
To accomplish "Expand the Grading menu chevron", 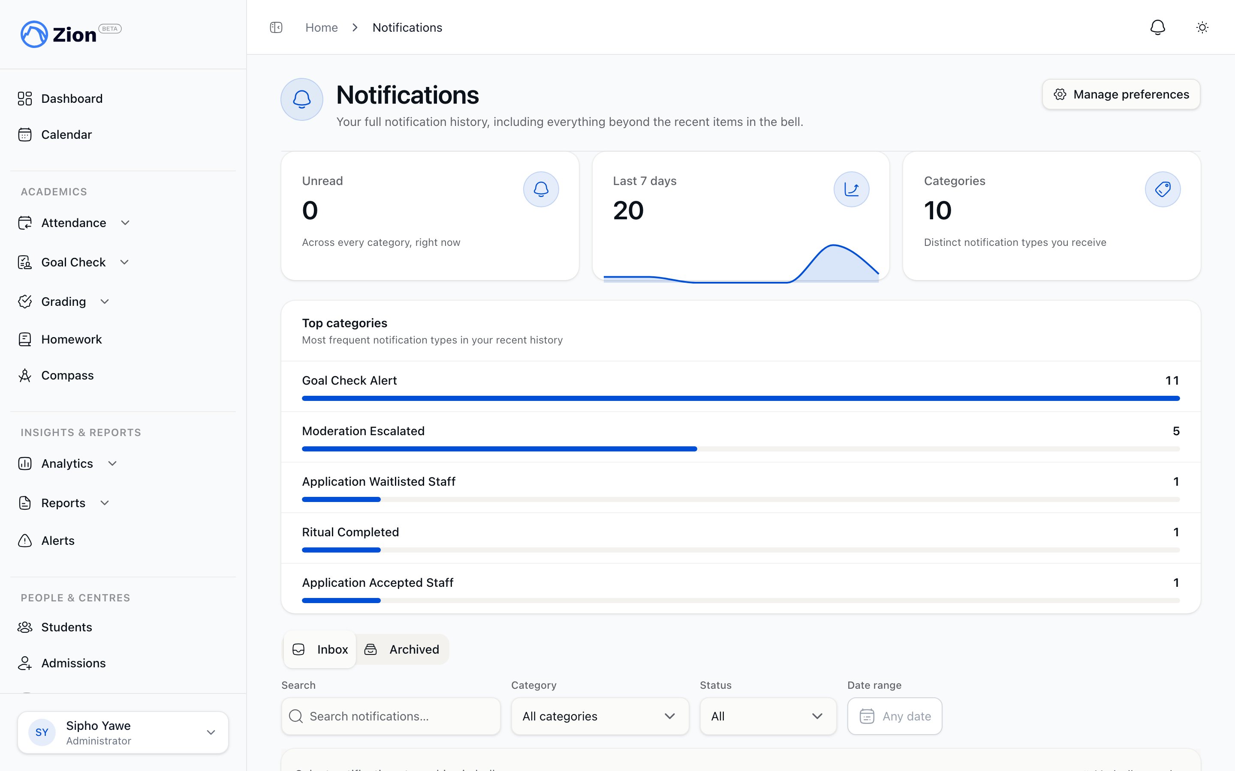I will [105, 302].
